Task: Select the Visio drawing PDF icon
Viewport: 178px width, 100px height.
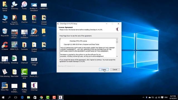Action: point(5,73)
